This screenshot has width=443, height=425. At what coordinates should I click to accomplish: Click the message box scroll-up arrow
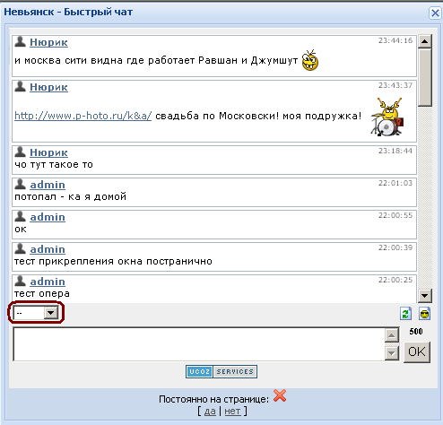tap(391, 335)
